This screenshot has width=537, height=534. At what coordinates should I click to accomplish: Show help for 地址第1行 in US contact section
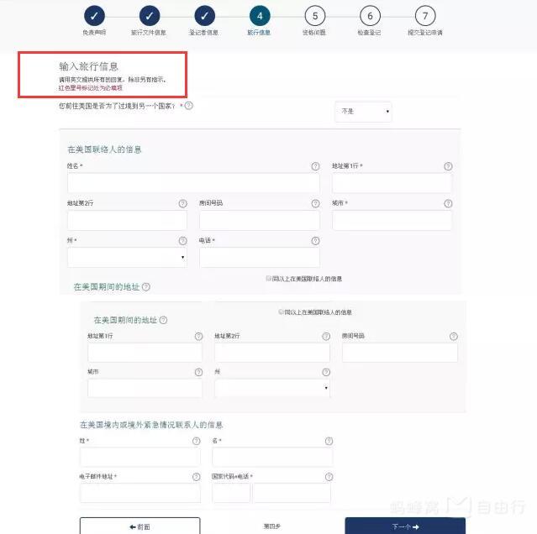447,166
